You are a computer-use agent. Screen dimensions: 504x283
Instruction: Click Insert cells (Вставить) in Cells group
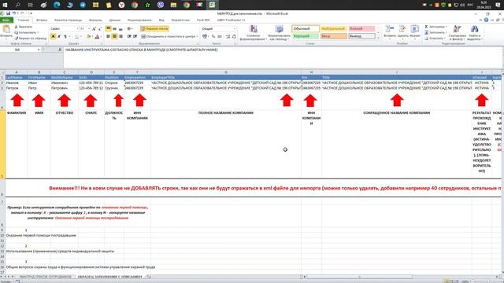(x=390, y=31)
